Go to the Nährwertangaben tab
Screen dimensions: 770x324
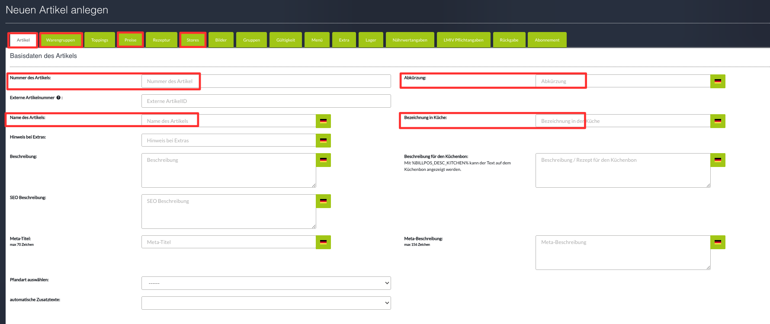[410, 40]
